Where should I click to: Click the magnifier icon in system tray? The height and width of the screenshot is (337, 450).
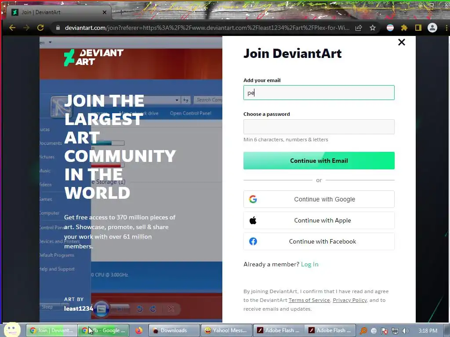pos(363,331)
